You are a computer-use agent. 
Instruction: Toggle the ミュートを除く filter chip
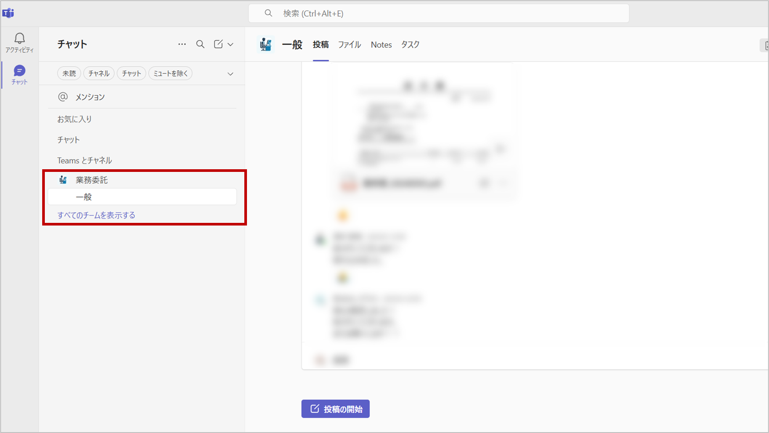(170, 73)
